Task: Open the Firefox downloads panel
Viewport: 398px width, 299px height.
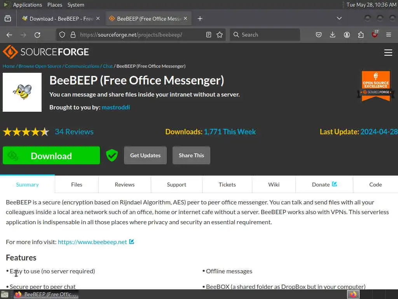Action: coord(333,35)
